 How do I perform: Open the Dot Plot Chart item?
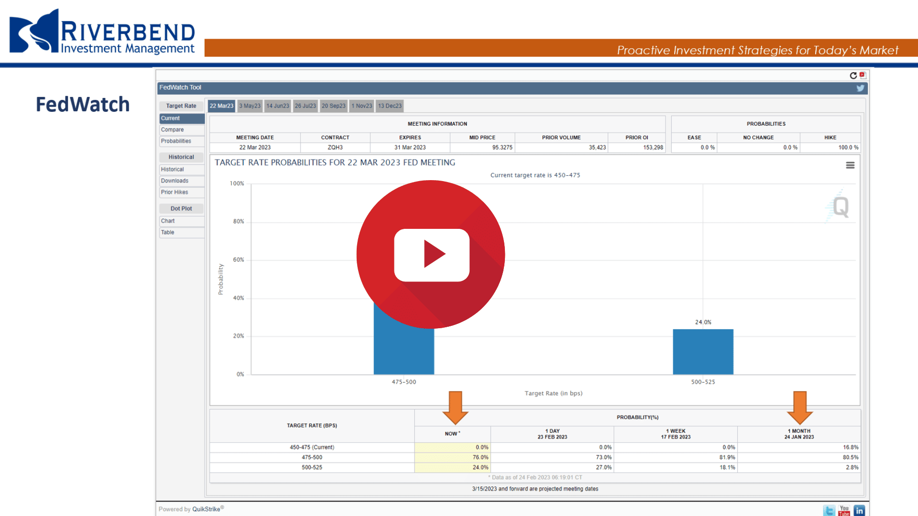pos(182,221)
